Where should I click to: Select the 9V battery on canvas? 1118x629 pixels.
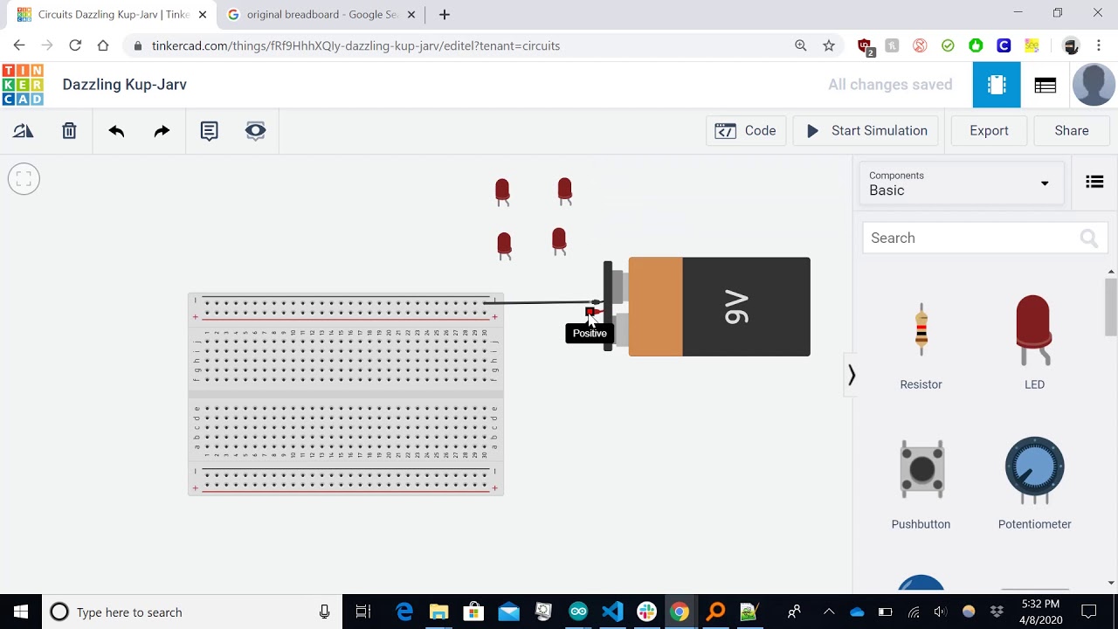[x=719, y=307]
